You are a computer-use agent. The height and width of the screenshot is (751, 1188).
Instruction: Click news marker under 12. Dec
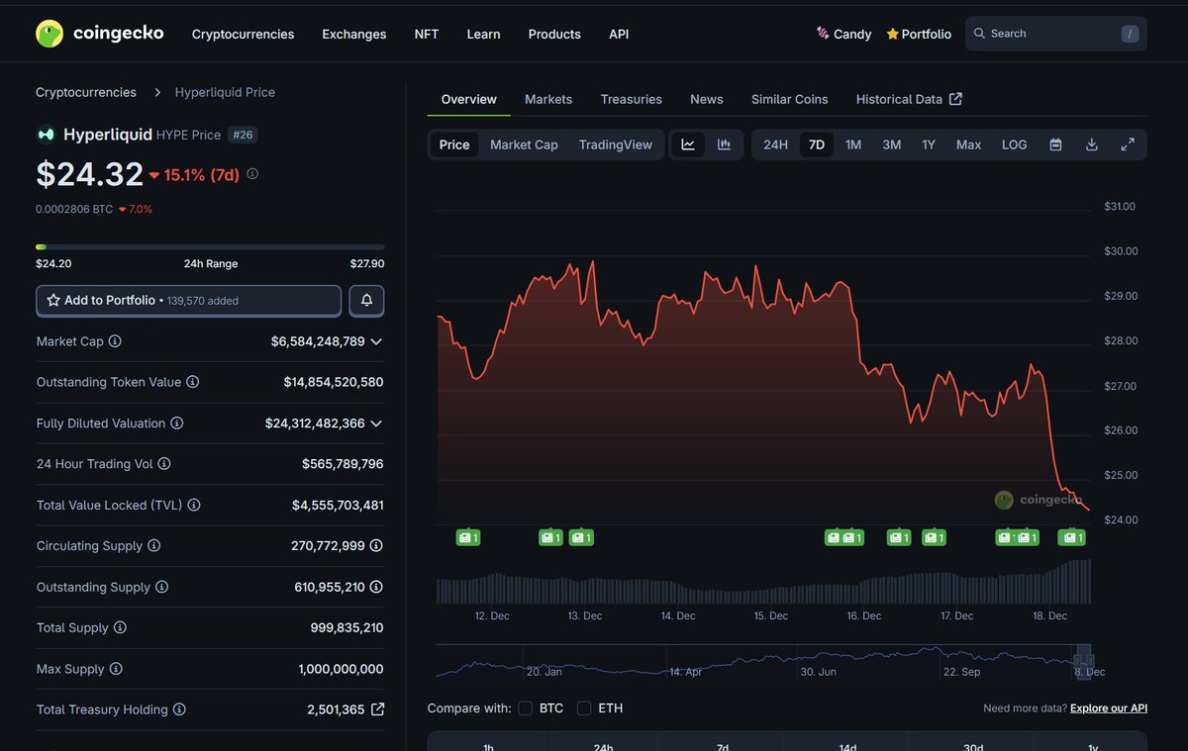coord(468,537)
